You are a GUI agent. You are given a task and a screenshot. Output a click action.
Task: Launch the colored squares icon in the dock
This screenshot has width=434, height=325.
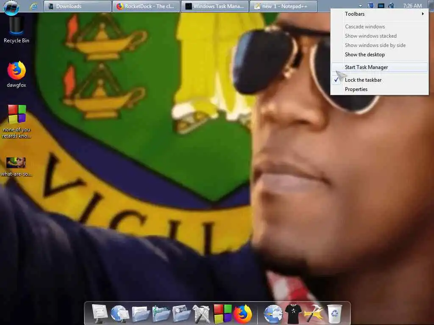pos(223,314)
